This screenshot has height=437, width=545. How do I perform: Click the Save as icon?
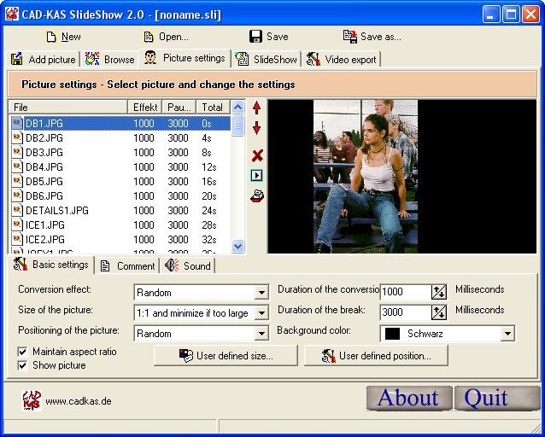pos(349,37)
